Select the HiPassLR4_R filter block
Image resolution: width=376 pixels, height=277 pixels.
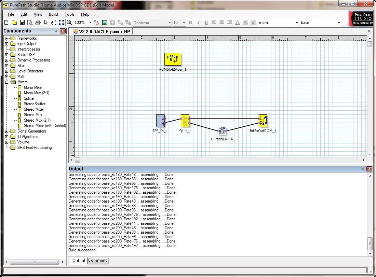pyautogui.click(x=222, y=131)
